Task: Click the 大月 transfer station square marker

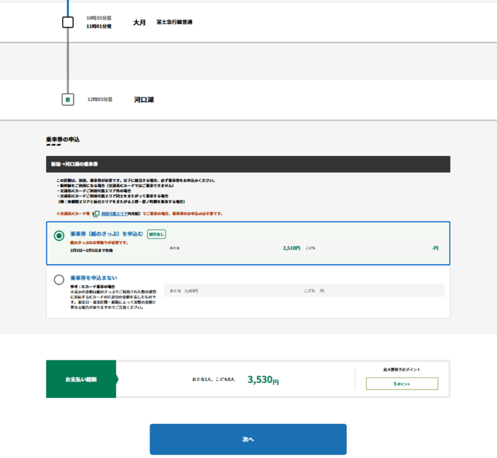Action: (68, 23)
